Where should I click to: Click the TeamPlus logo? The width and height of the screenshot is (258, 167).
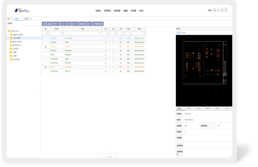(22, 11)
